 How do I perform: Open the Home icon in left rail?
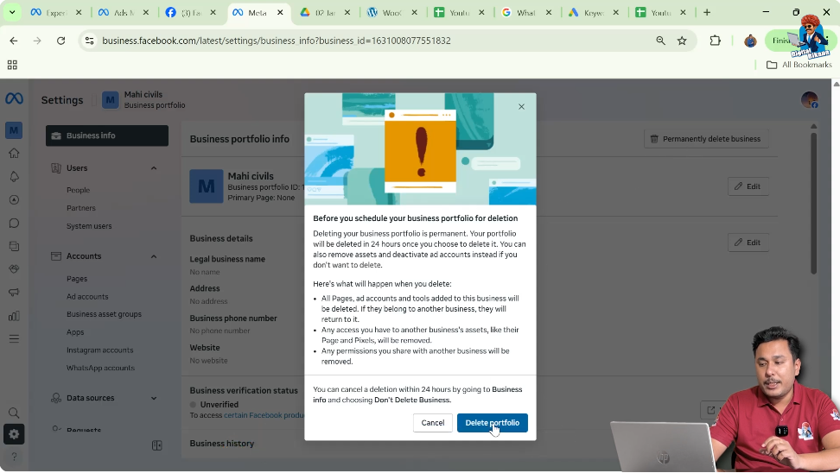pos(14,153)
